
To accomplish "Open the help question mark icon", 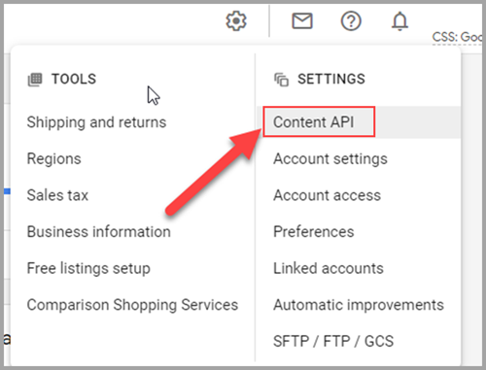I will [351, 21].
